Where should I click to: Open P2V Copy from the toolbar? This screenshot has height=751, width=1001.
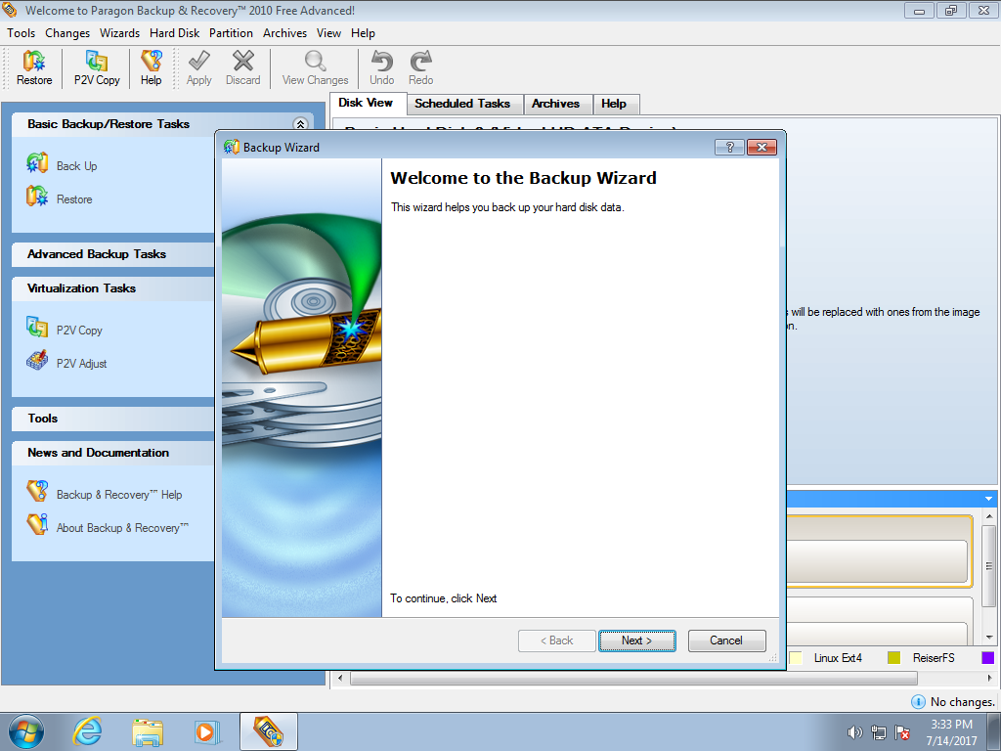pyautogui.click(x=97, y=67)
